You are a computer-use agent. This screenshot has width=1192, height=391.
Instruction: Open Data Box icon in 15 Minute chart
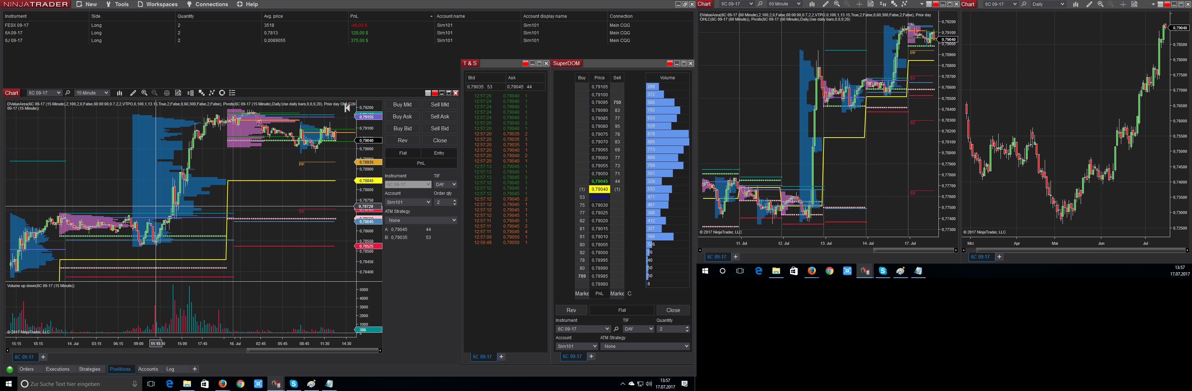click(x=178, y=93)
